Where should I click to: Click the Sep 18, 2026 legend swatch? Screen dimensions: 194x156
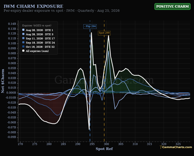click(23, 43)
